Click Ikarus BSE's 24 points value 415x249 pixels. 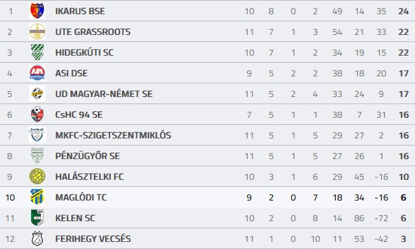pos(403,12)
